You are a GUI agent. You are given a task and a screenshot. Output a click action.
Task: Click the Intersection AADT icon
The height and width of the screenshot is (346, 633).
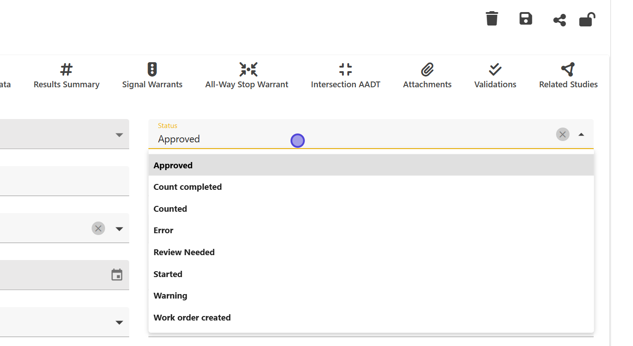[346, 69]
